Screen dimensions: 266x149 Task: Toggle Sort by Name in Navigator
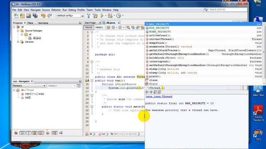[54, 133]
